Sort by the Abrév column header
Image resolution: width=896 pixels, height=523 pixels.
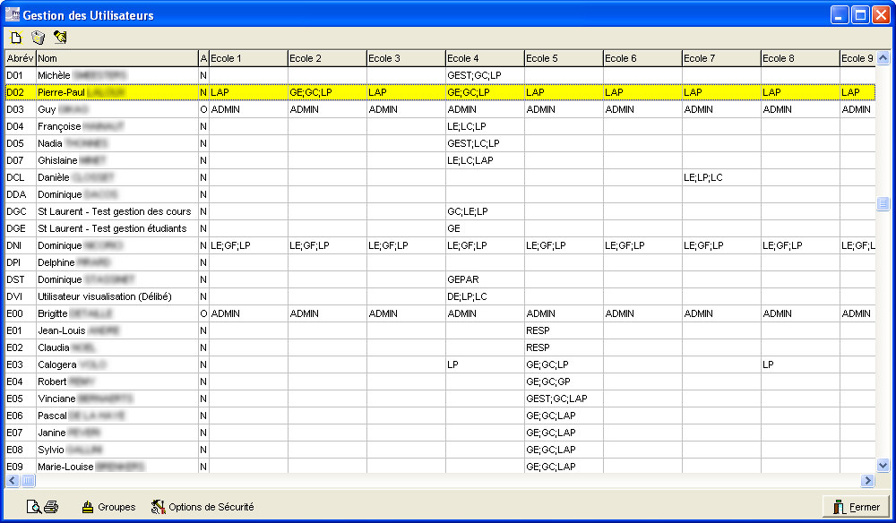(x=20, y=58)
